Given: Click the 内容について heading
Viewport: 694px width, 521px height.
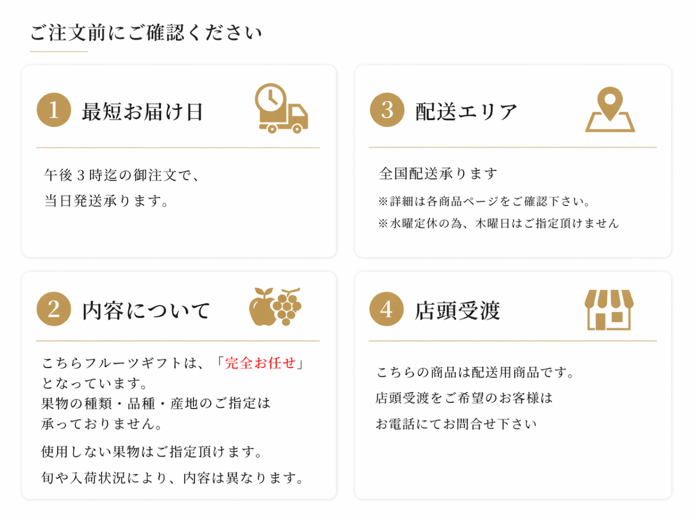Looking at the screenshot, I should pos(146,311).
